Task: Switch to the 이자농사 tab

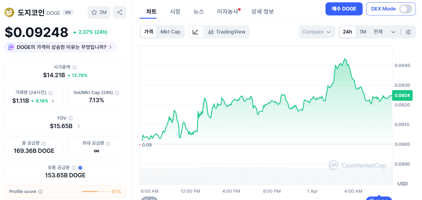Action: [x=228, y=12]
